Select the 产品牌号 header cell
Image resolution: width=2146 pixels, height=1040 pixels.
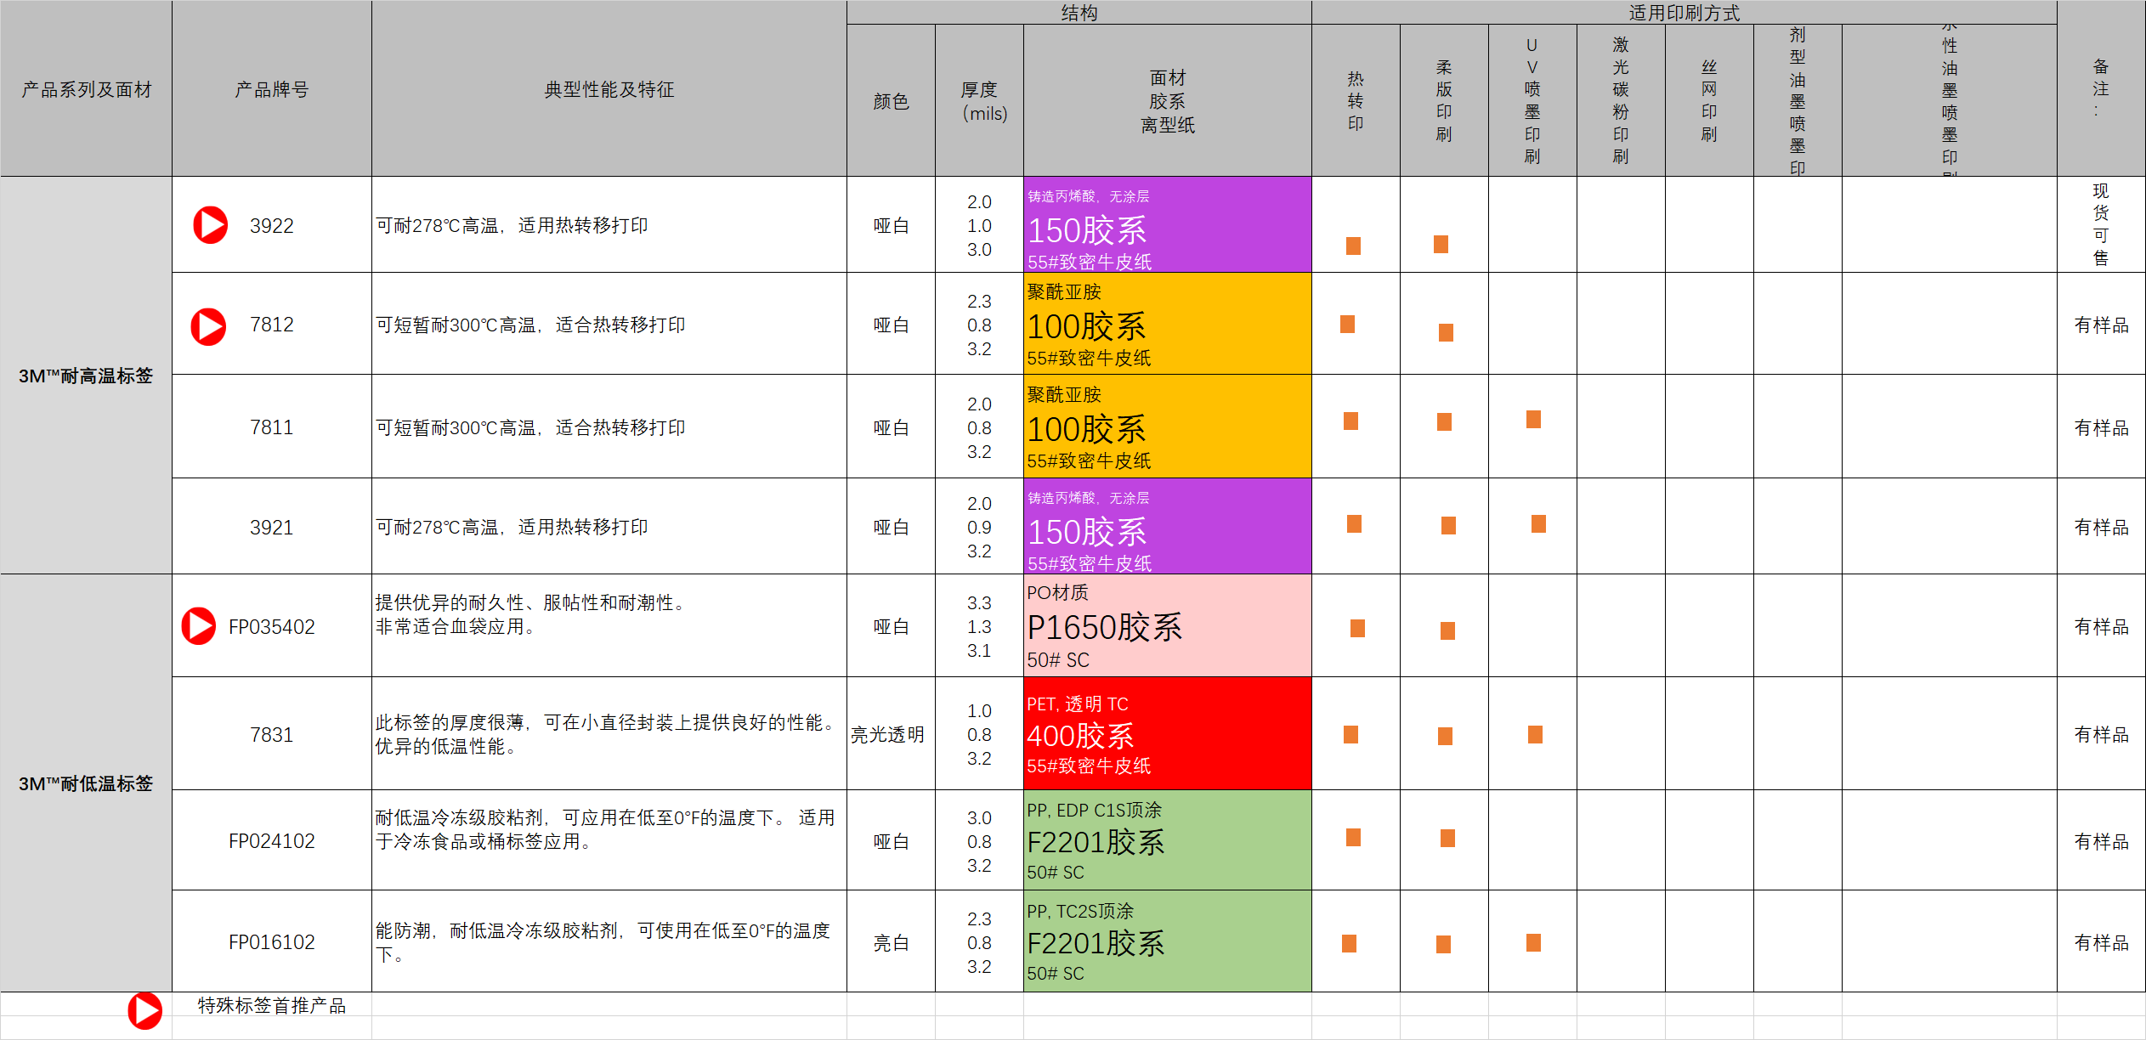point(271,88)
